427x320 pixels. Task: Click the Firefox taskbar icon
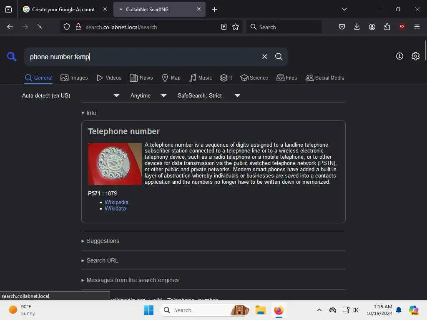tap(279, 310)
